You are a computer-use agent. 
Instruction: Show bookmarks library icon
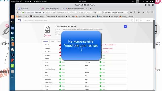click(x=134, y=12)
